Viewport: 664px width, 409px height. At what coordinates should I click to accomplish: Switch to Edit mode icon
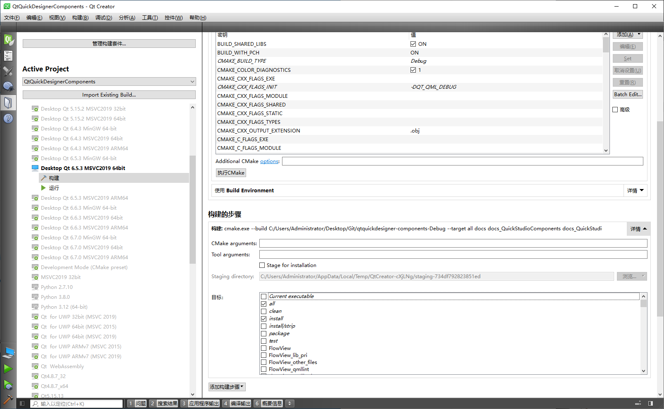click(8, 56)
